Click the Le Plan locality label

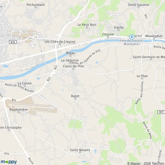click(x=142, y=76)
